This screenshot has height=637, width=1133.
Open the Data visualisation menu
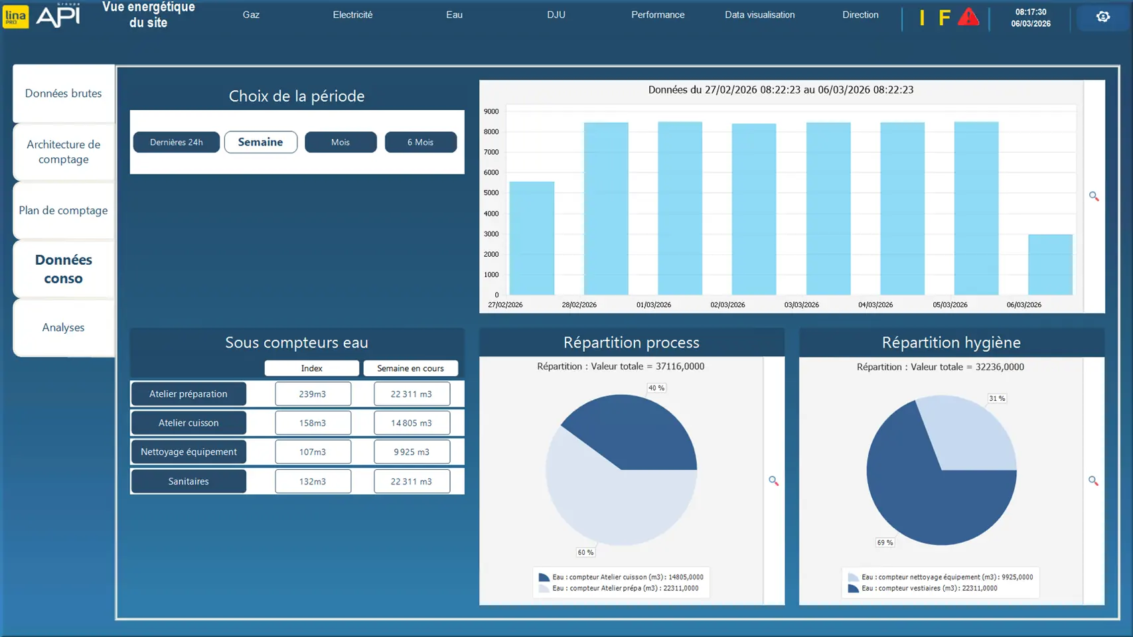tap(759, 15)
